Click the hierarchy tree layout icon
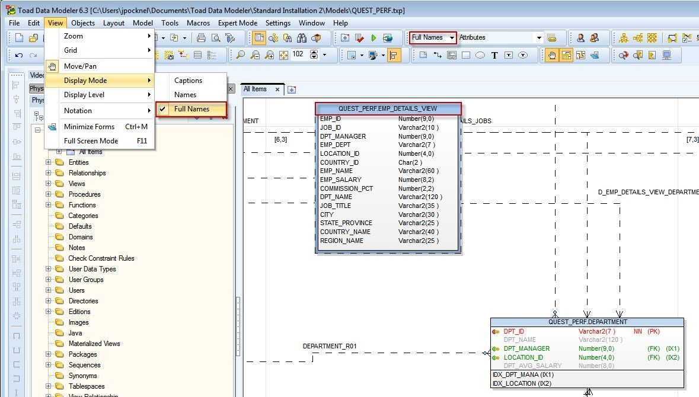 pos(624,38)
